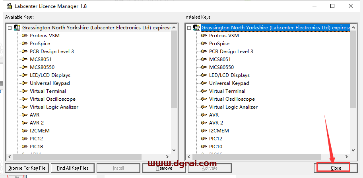The height and width of the screenshot is (178, 363).
Task: Select PCB Design Level 3 in Installed Keys
Action: (x=231, y=51)
